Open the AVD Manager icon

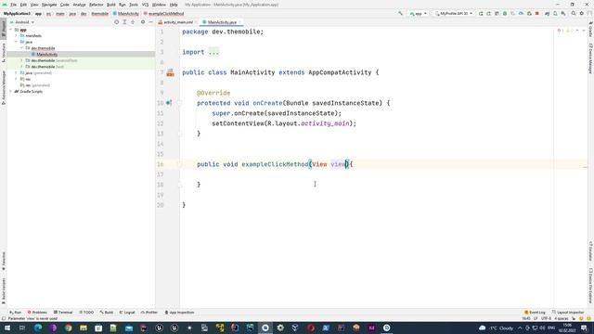(x=555, y=14)
